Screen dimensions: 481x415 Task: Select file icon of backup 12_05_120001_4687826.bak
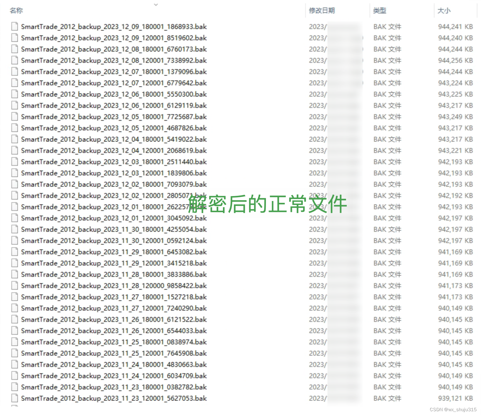(x=15, y=128)
